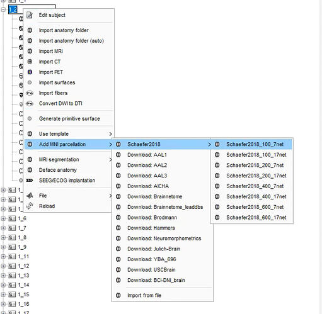Viewport: 322px width, 314px height.
Task: Click the Import from file icon
Action: tap(118, 295)
